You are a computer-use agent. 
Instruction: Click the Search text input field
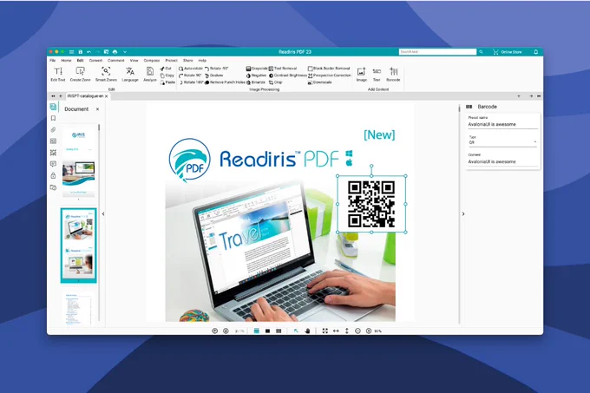click(x=437, y=52)
